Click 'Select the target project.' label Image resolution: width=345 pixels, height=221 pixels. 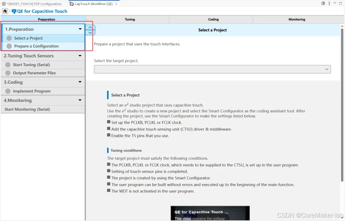(x=116, y=61)
